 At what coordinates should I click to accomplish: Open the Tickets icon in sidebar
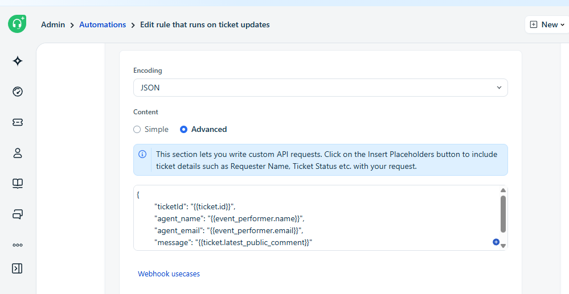click(x=18, y=122)
